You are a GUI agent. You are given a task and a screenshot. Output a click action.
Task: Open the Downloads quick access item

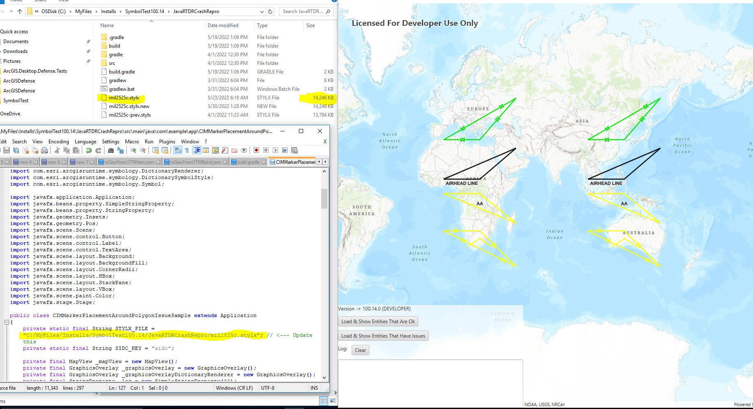16,51
